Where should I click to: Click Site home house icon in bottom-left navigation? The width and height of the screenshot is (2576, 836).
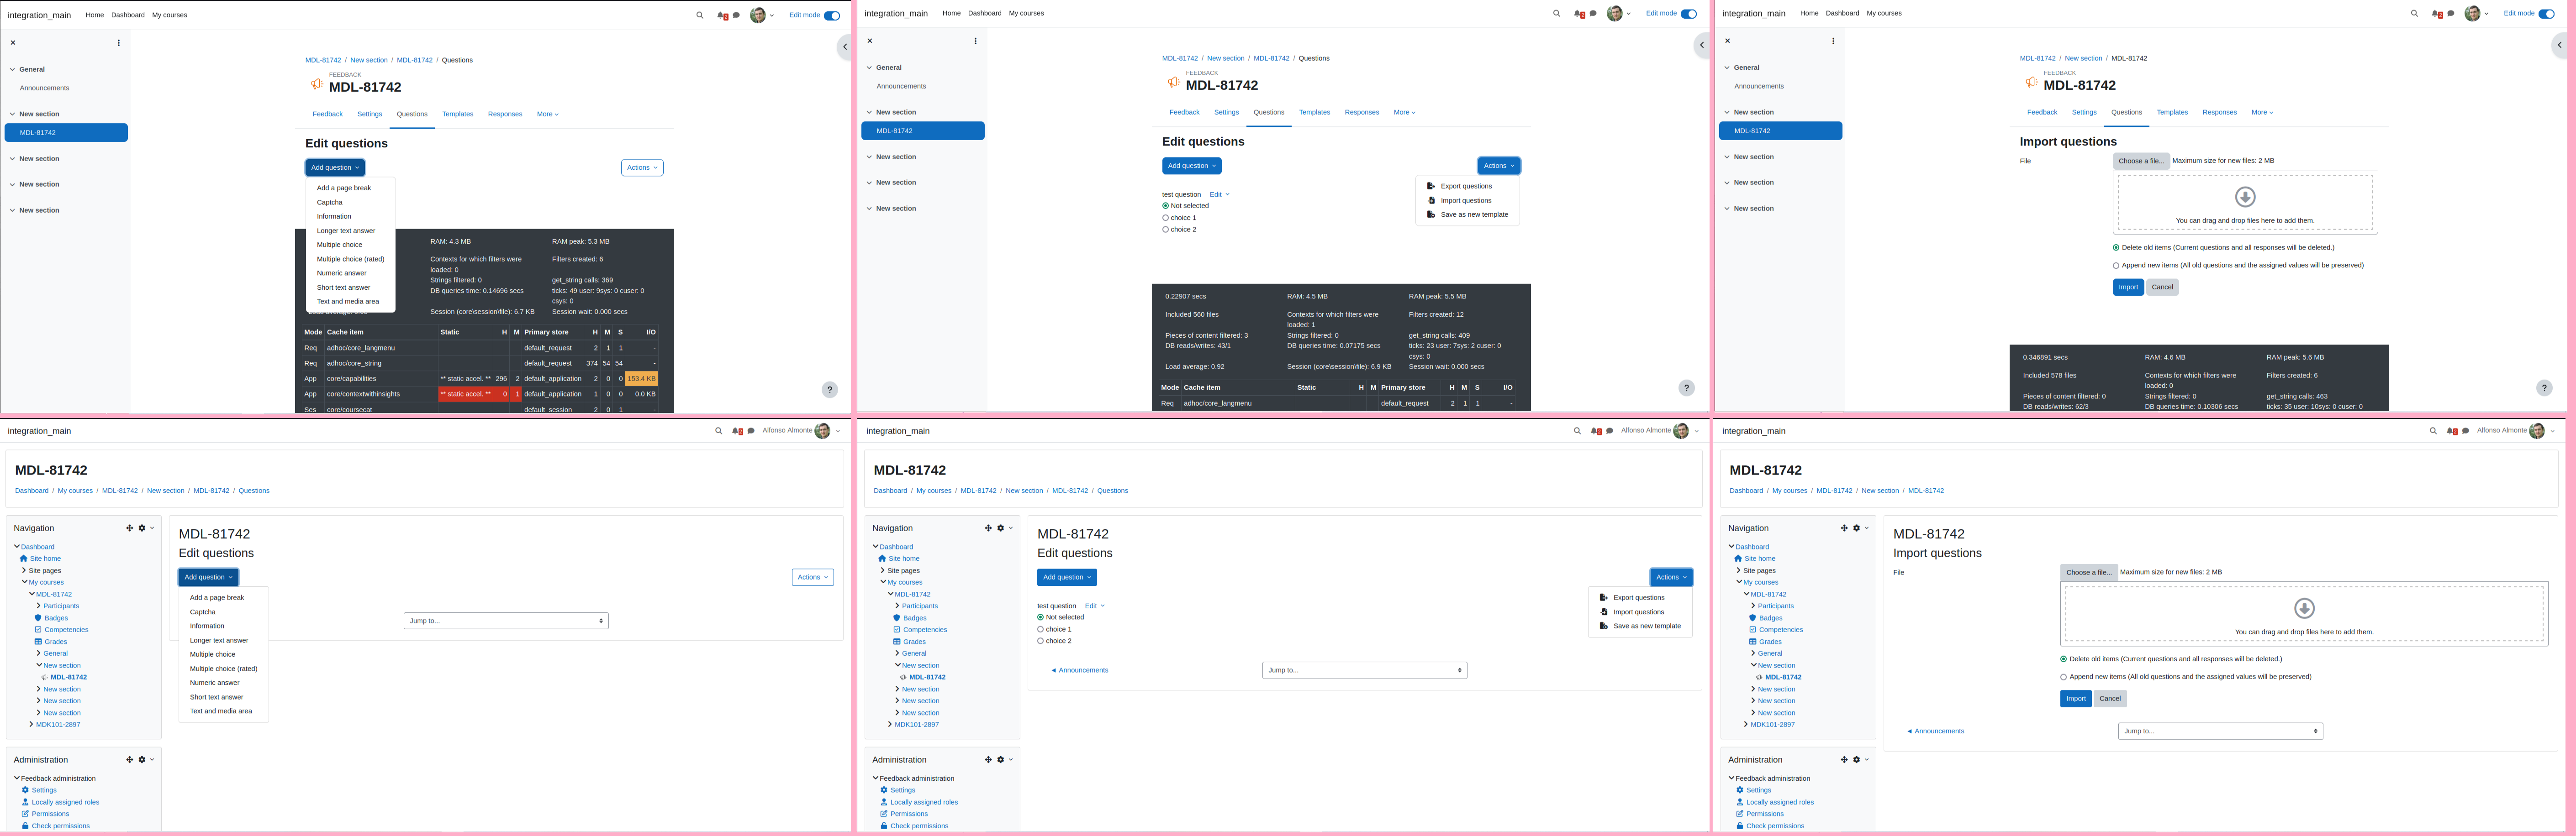click(x=24, y=559)
